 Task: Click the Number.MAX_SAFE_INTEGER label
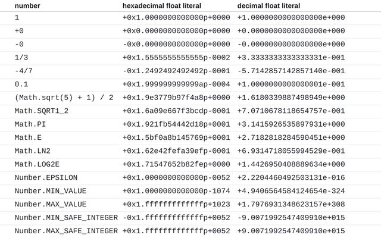point(66,231)
